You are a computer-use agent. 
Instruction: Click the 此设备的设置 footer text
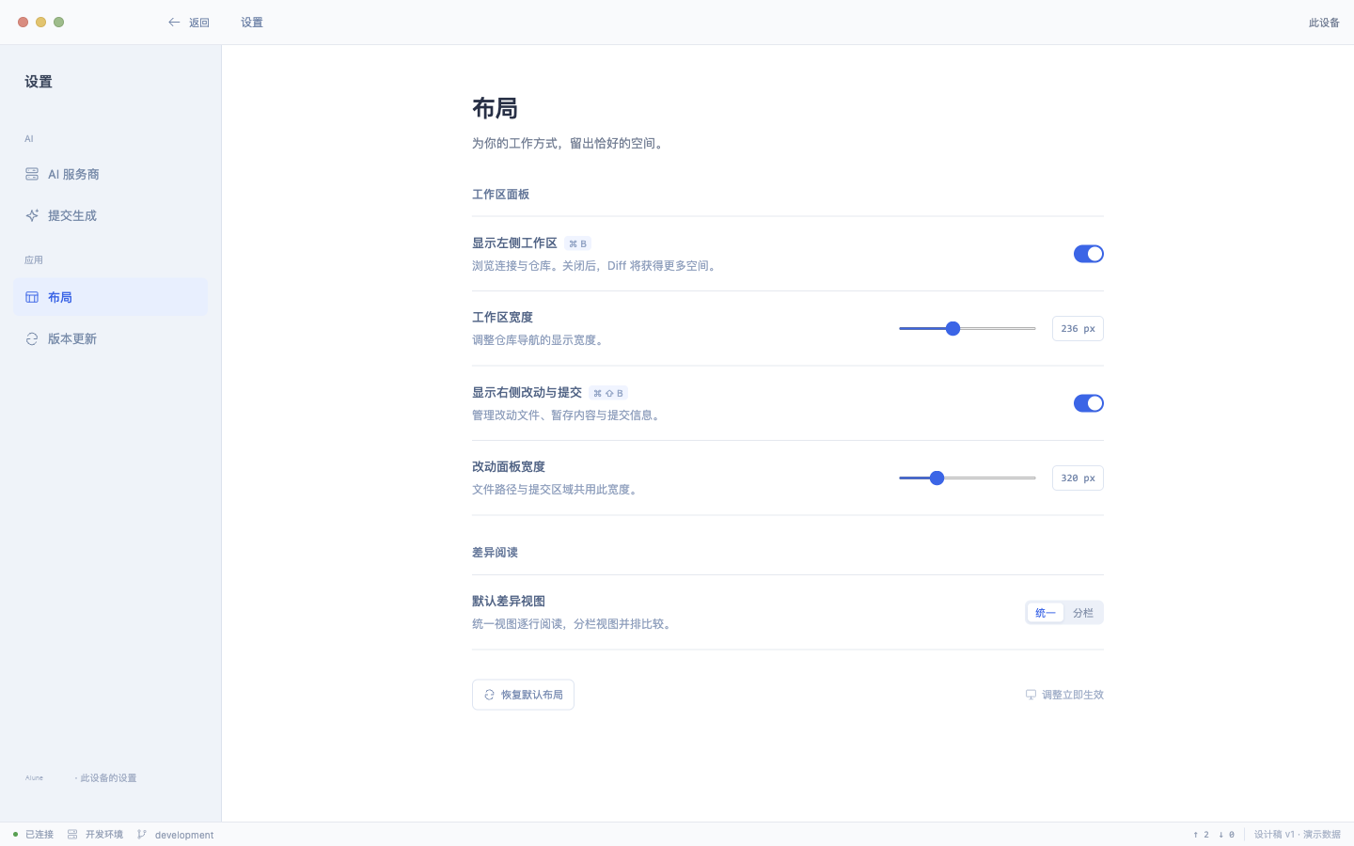(108, 778)
